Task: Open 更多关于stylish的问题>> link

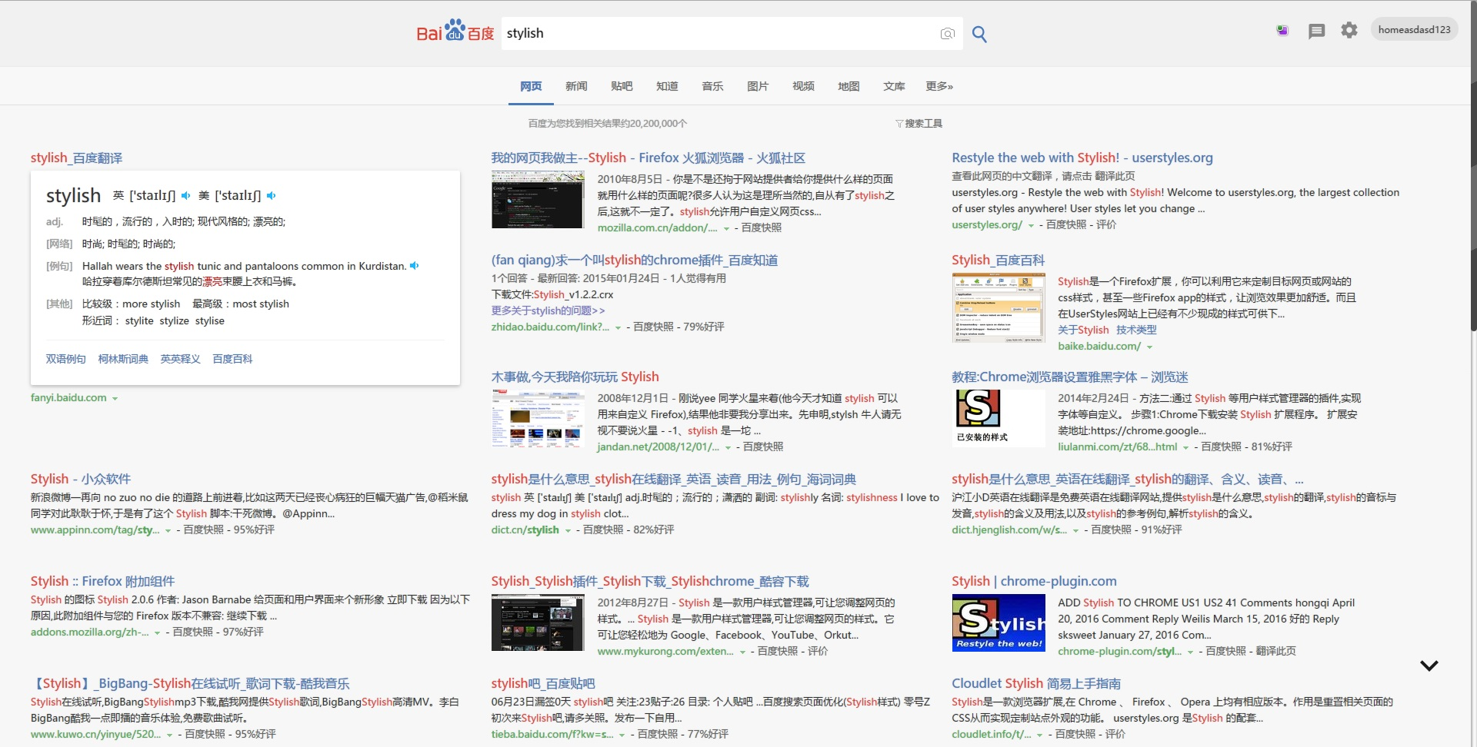Action: pyautogui.click(x=548, y=310)
